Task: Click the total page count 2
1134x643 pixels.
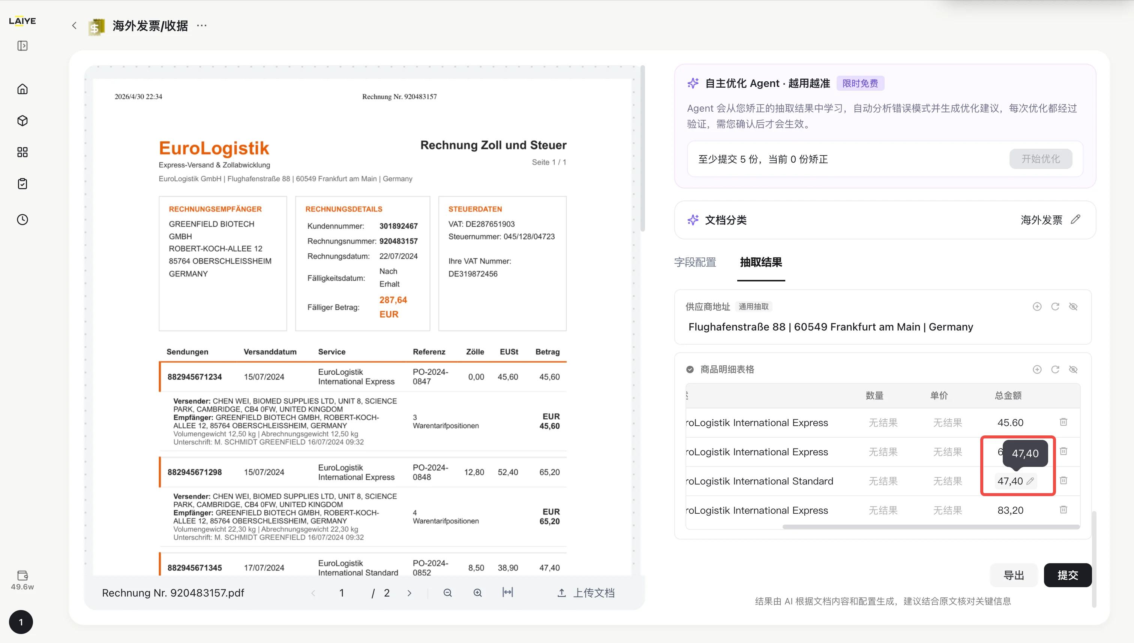Action: [x=387, y=593]
